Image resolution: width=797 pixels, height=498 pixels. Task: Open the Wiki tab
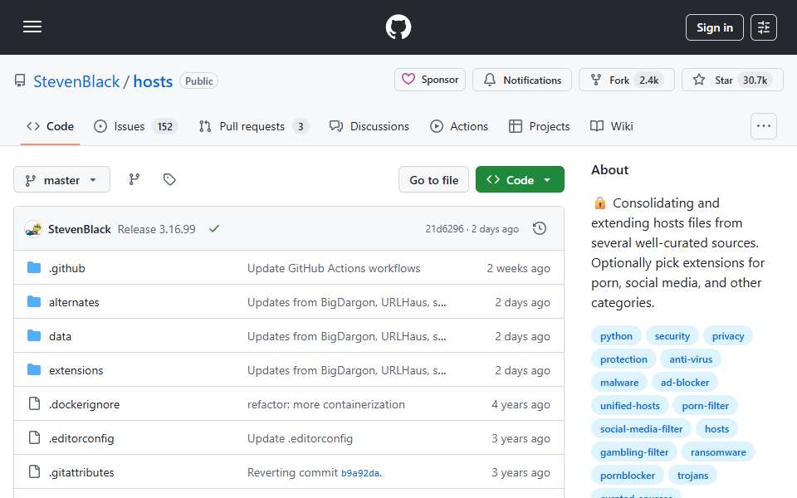pyautogui.click(x=612, y=126)
